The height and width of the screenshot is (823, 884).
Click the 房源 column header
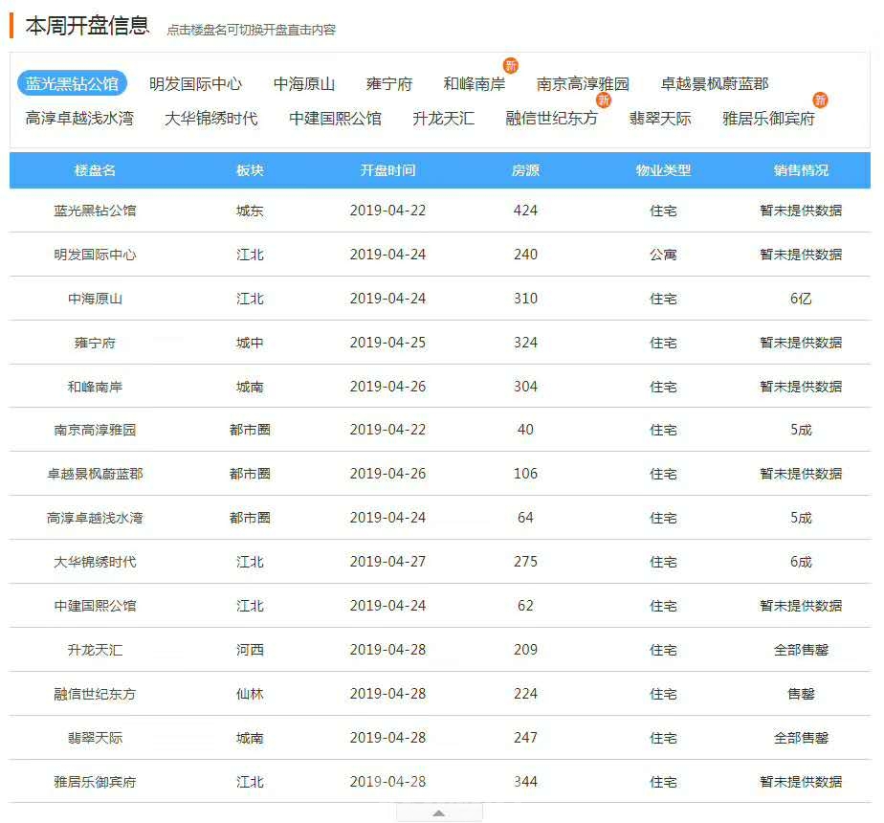click(525, 170)
